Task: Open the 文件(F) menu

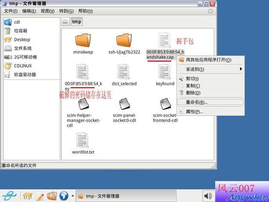Action: coord(11,11)
